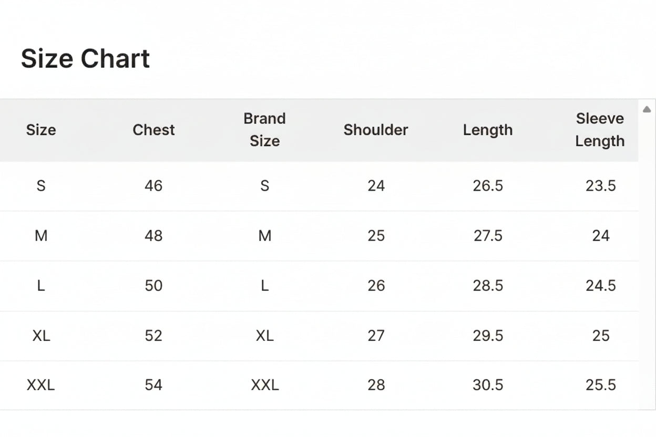Click the XXL size row label
The width and height of the screenshot is (656, 437).
[41, 385]
